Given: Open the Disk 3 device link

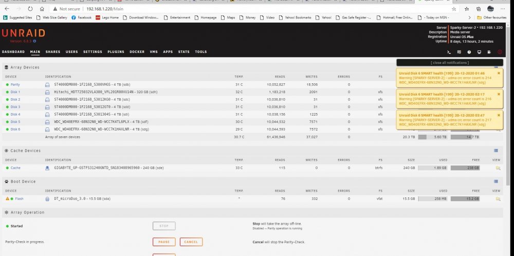Looking at the screenshot, I should 15,107.
